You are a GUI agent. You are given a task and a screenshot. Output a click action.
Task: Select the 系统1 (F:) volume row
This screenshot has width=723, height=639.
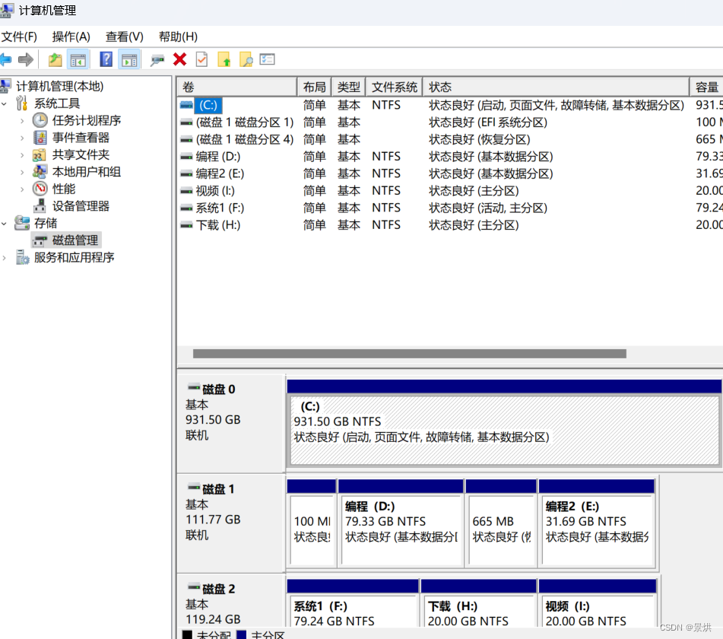pyautogui.click(x=450, y=208)
